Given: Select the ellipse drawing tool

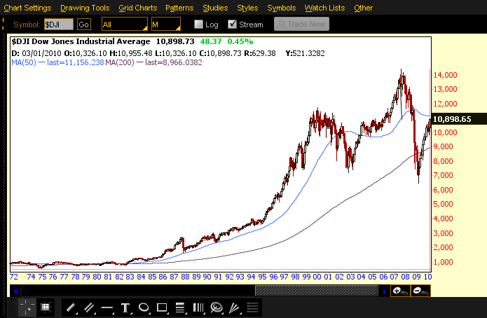Looking at the screenshot, I should 144,307.
